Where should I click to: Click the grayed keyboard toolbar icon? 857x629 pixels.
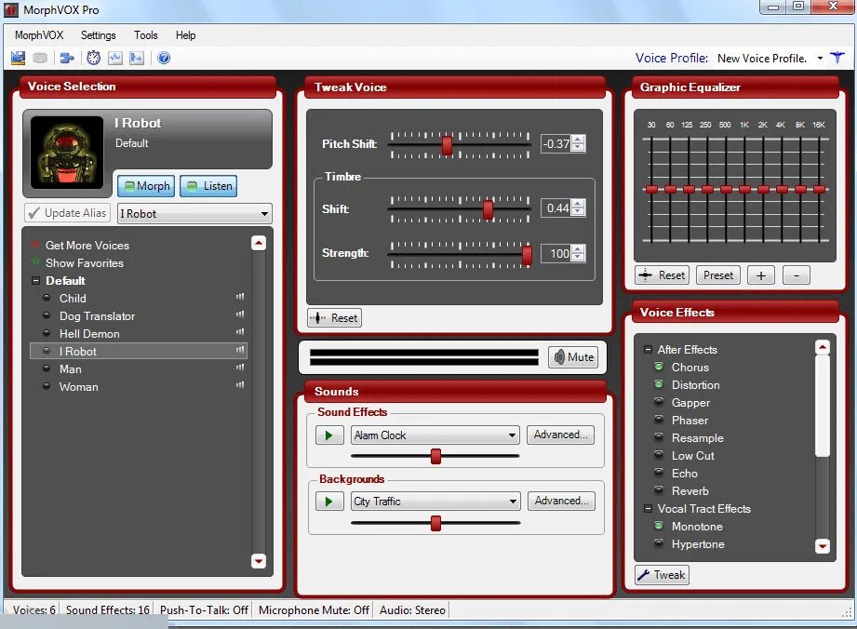(x=40, y=58)
